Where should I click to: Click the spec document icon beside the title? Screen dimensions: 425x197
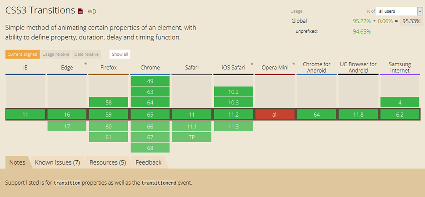tap(80, 11)
